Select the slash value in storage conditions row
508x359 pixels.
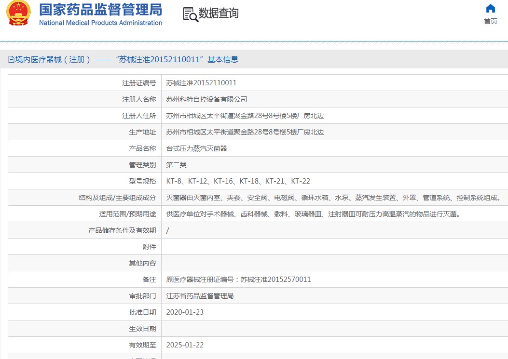pos(167,230)
